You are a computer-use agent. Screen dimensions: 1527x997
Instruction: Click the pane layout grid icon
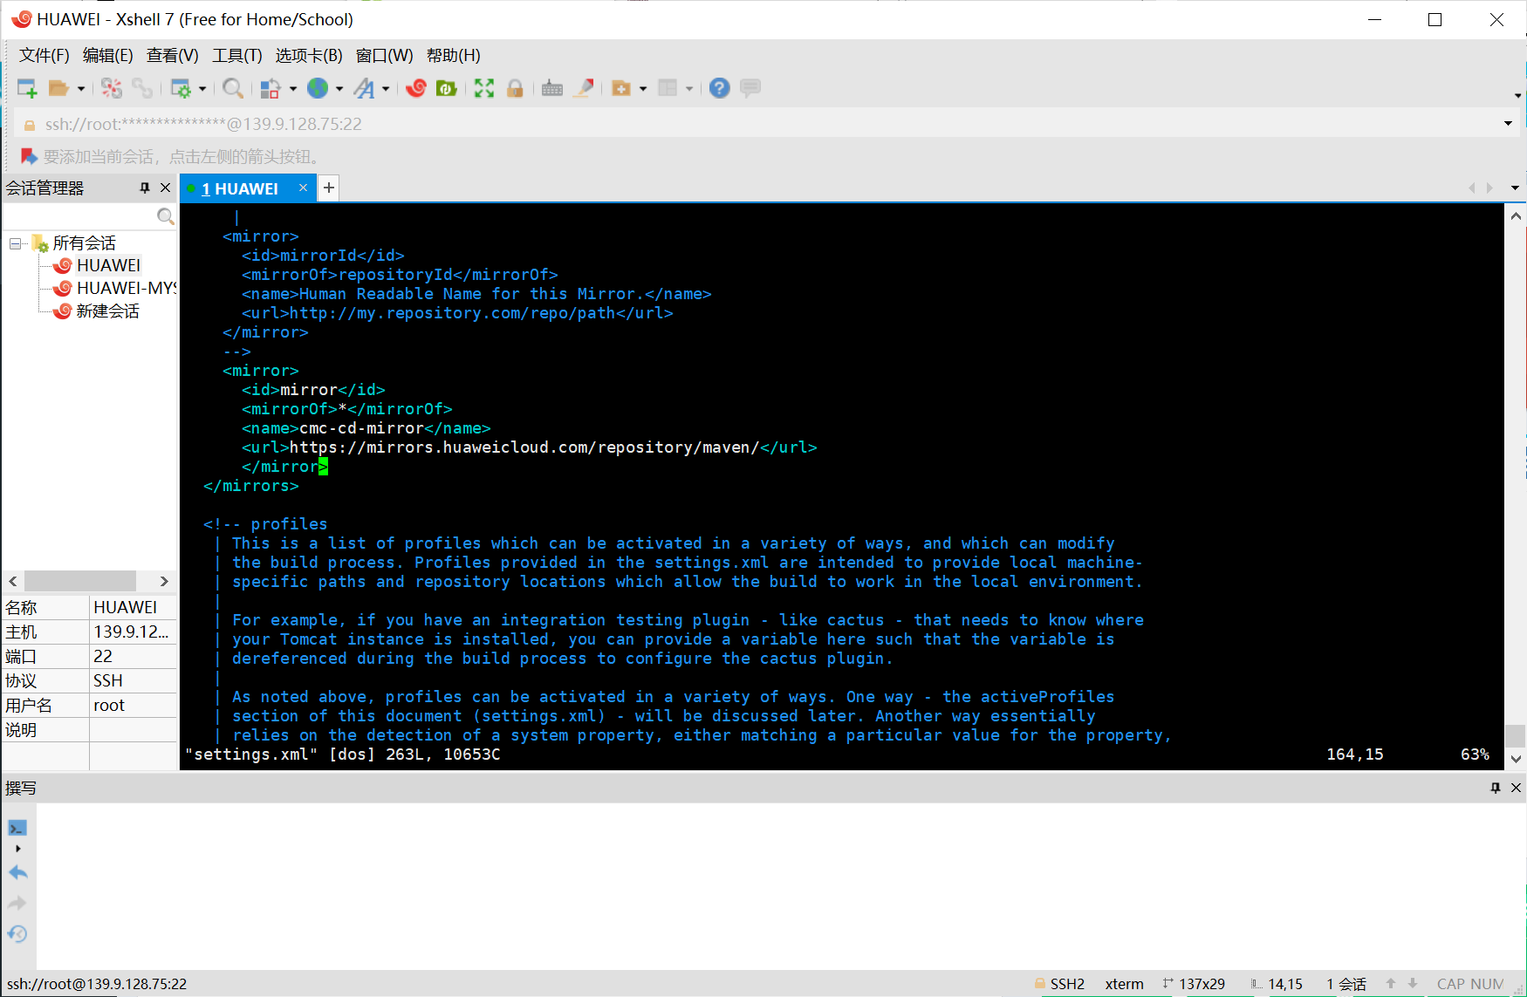pos(668,88)
